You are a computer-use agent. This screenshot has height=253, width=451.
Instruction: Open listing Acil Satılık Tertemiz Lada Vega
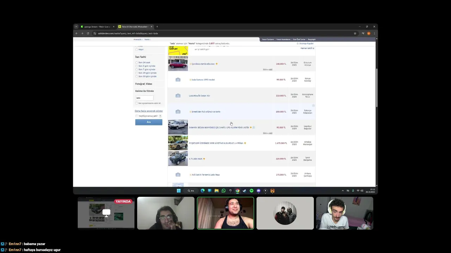pos(205,175)
